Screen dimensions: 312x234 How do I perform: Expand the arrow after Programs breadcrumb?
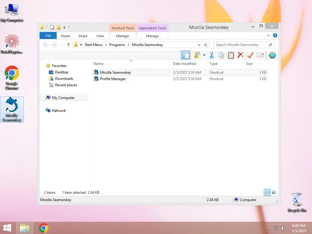[x=128, y=45]
